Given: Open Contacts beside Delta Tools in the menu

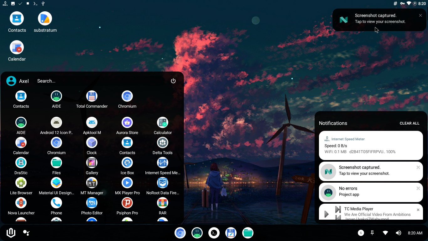Looking at the screenshot, I should (127, 146).
